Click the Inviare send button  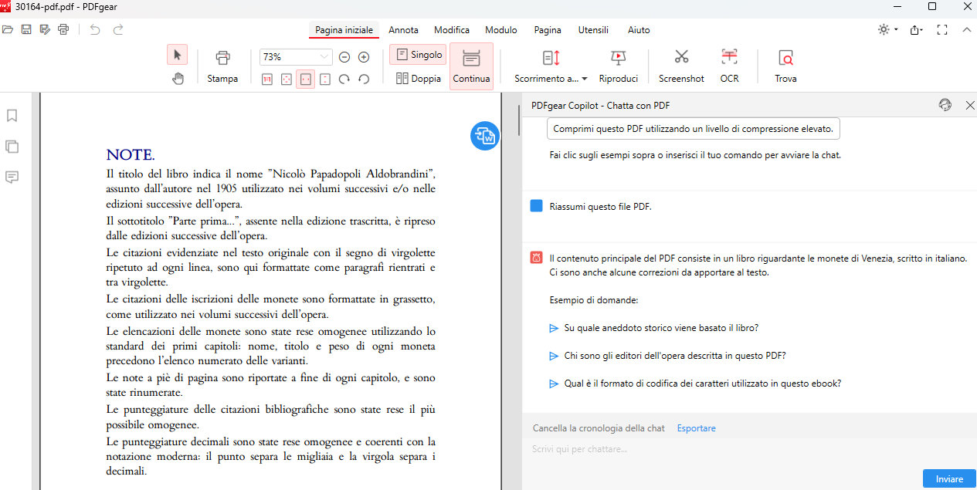point(949,479)
